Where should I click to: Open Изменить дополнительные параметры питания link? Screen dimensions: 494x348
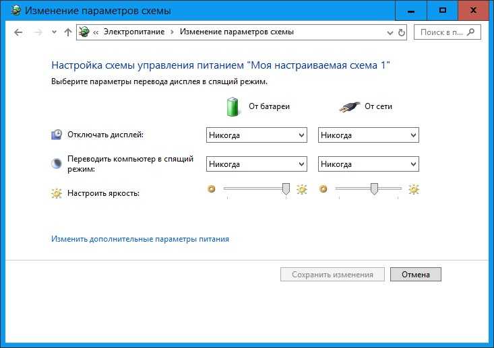click(140, 239)
